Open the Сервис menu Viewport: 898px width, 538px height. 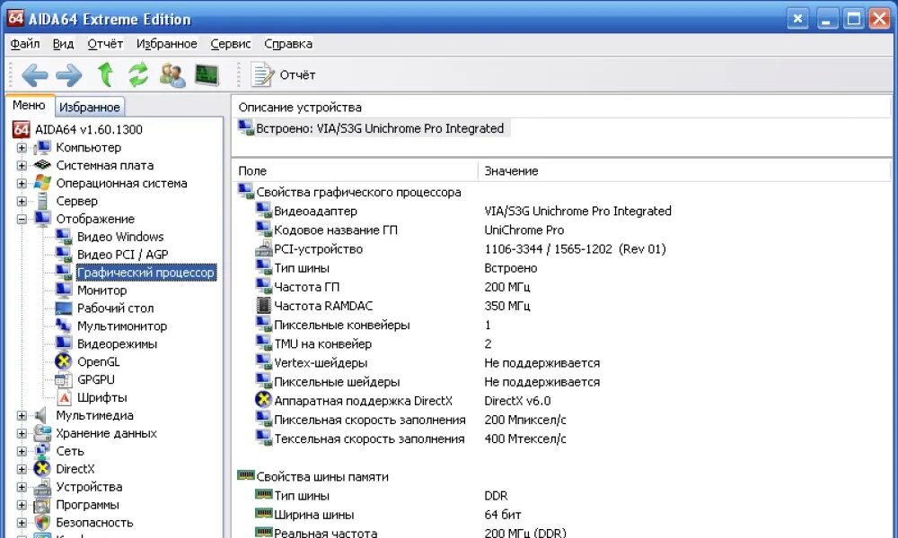click(230, 44)
